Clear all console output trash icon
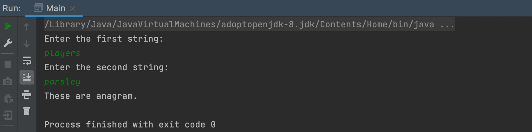The image size is (532, 132). (x=27, y=111)
